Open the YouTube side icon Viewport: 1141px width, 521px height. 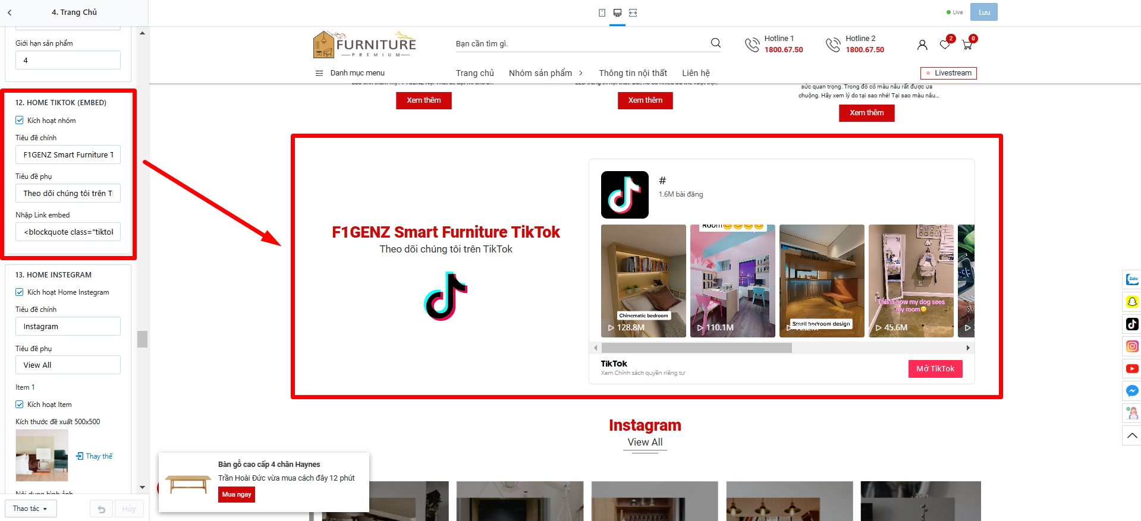tap(1132, 368)
